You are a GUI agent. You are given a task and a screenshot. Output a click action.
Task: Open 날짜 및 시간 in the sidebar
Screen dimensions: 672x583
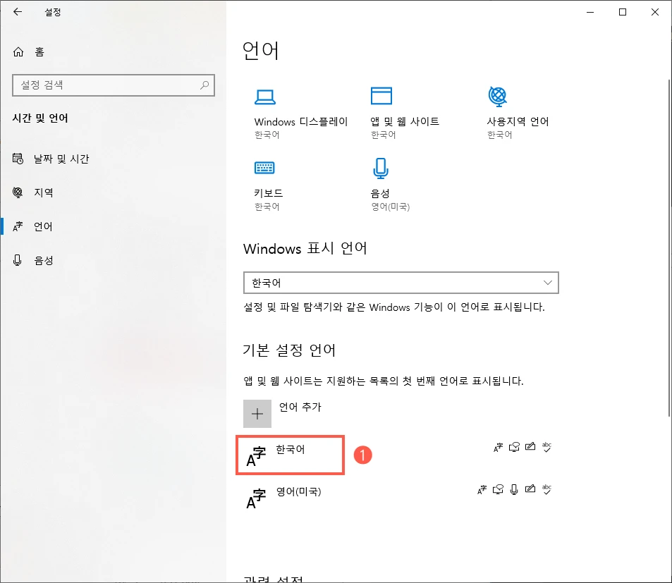(113, 159)
